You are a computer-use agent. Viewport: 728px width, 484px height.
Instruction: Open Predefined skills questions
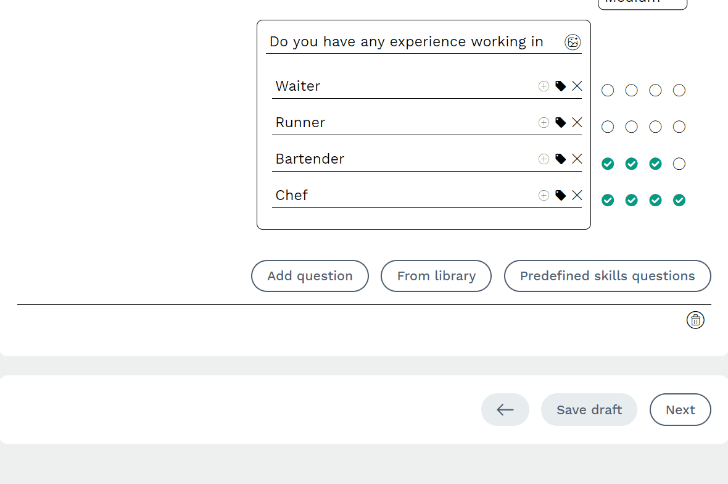pyautogui.click(x=607, y=276)
